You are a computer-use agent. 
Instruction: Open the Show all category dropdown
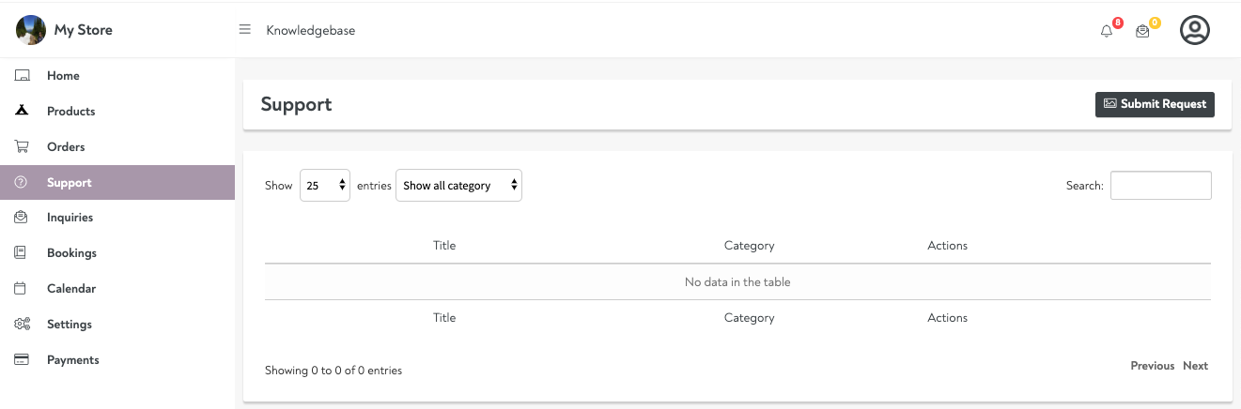tap(458, 186)
